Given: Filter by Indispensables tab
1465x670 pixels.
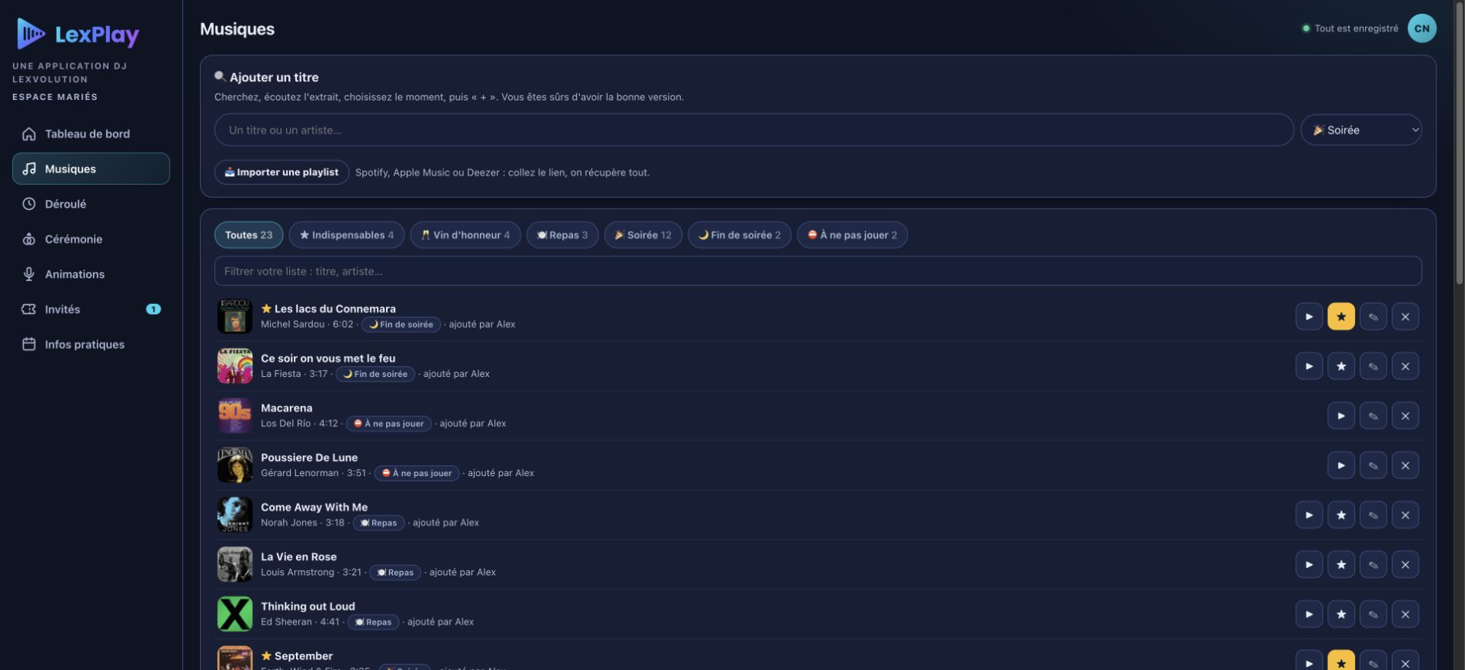Looking at the screenshot, I should tap(347, 235).
